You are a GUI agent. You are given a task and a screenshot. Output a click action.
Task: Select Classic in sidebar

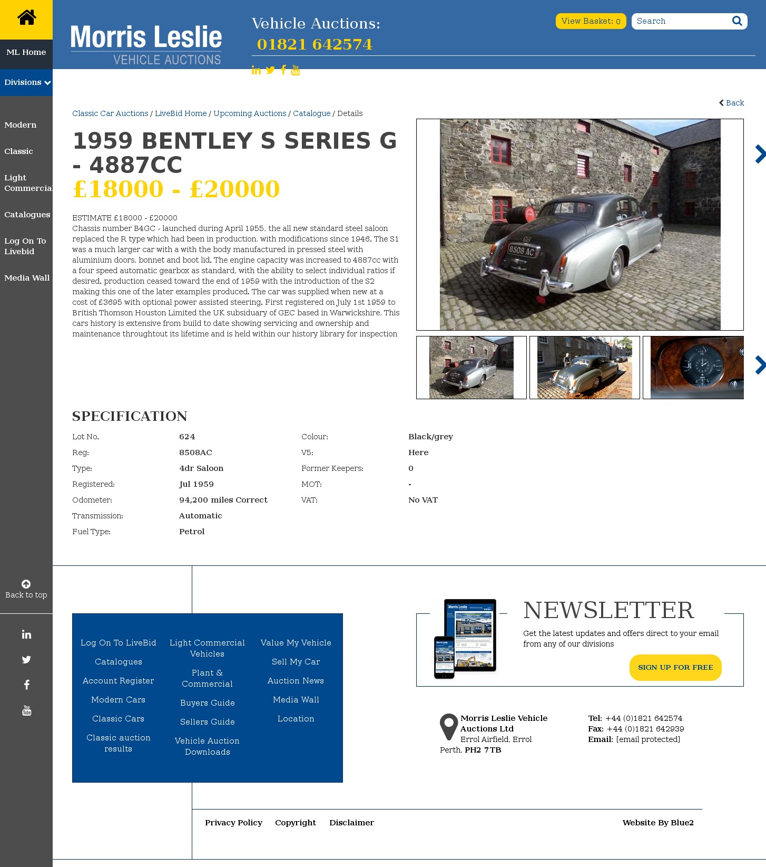pos(18,151)
